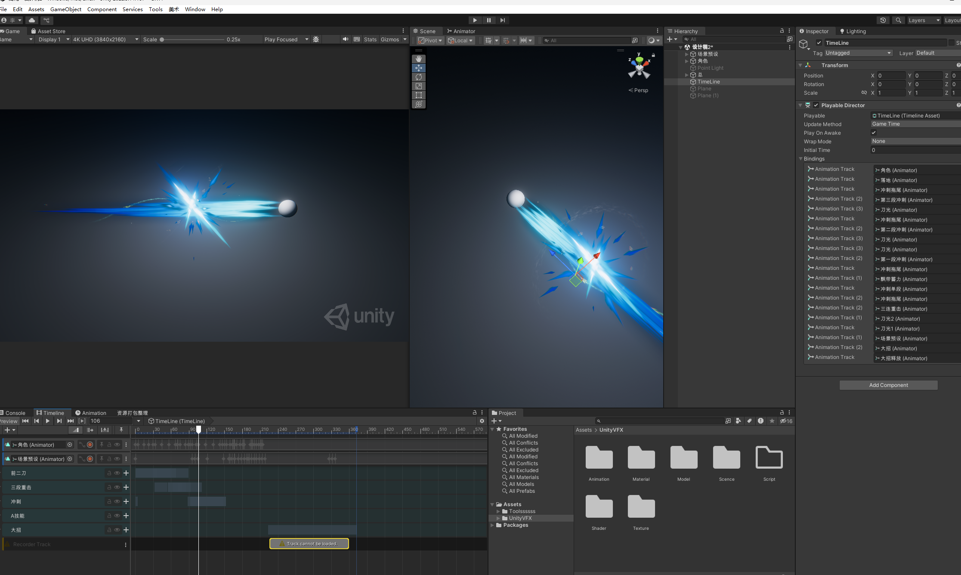Open the Layers dropdown button
The width and height of the screenshot is (961, 575).
(x=924, y=20)
